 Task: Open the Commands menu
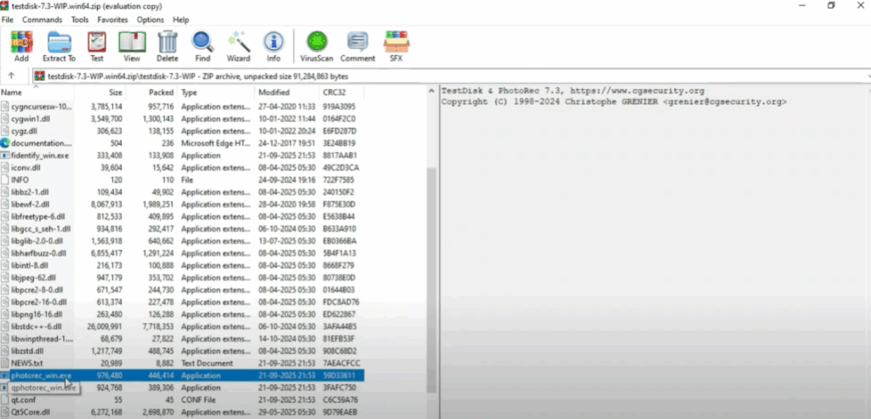click(42, 20)
